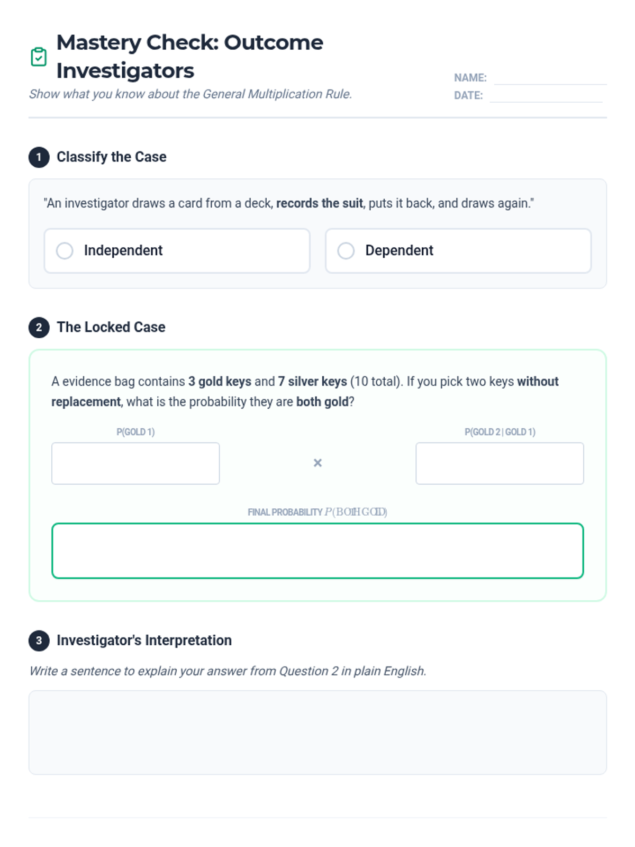Click the Mastery Check: Outcome Investigators title
635x847 pixels.
tap(189, 56)
